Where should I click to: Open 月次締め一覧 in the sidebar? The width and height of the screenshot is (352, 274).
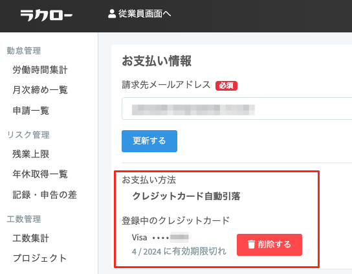(x=40, y=90)
